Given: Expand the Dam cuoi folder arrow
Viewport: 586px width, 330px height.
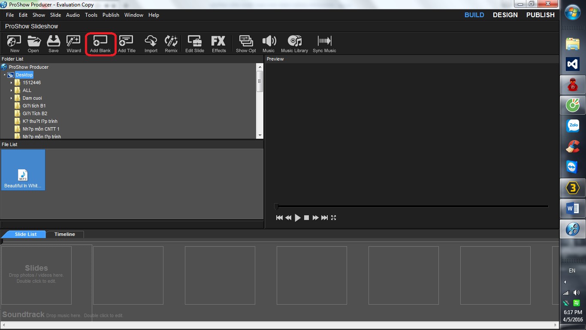Looking at the screenshot, I should (11, 98).
